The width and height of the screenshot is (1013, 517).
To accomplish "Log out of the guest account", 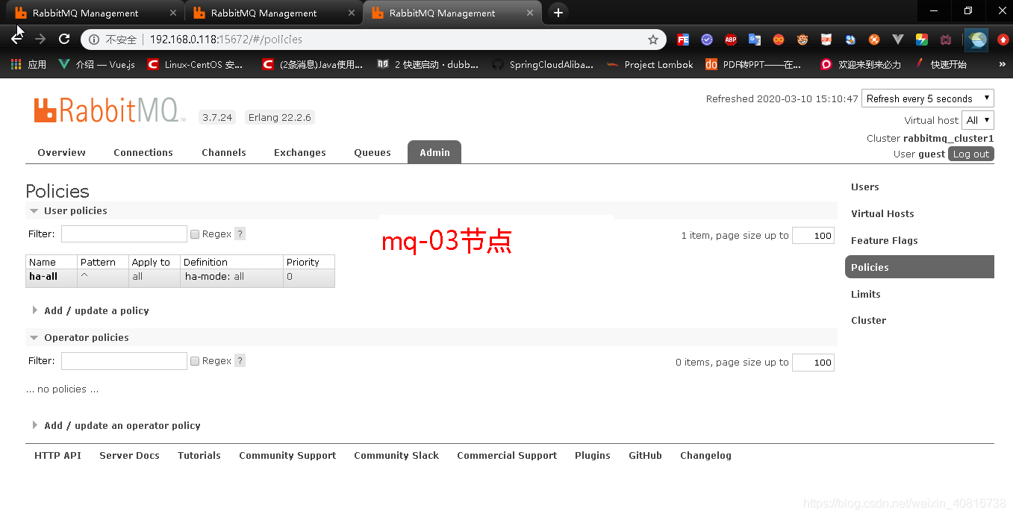I will pos(971,154).
